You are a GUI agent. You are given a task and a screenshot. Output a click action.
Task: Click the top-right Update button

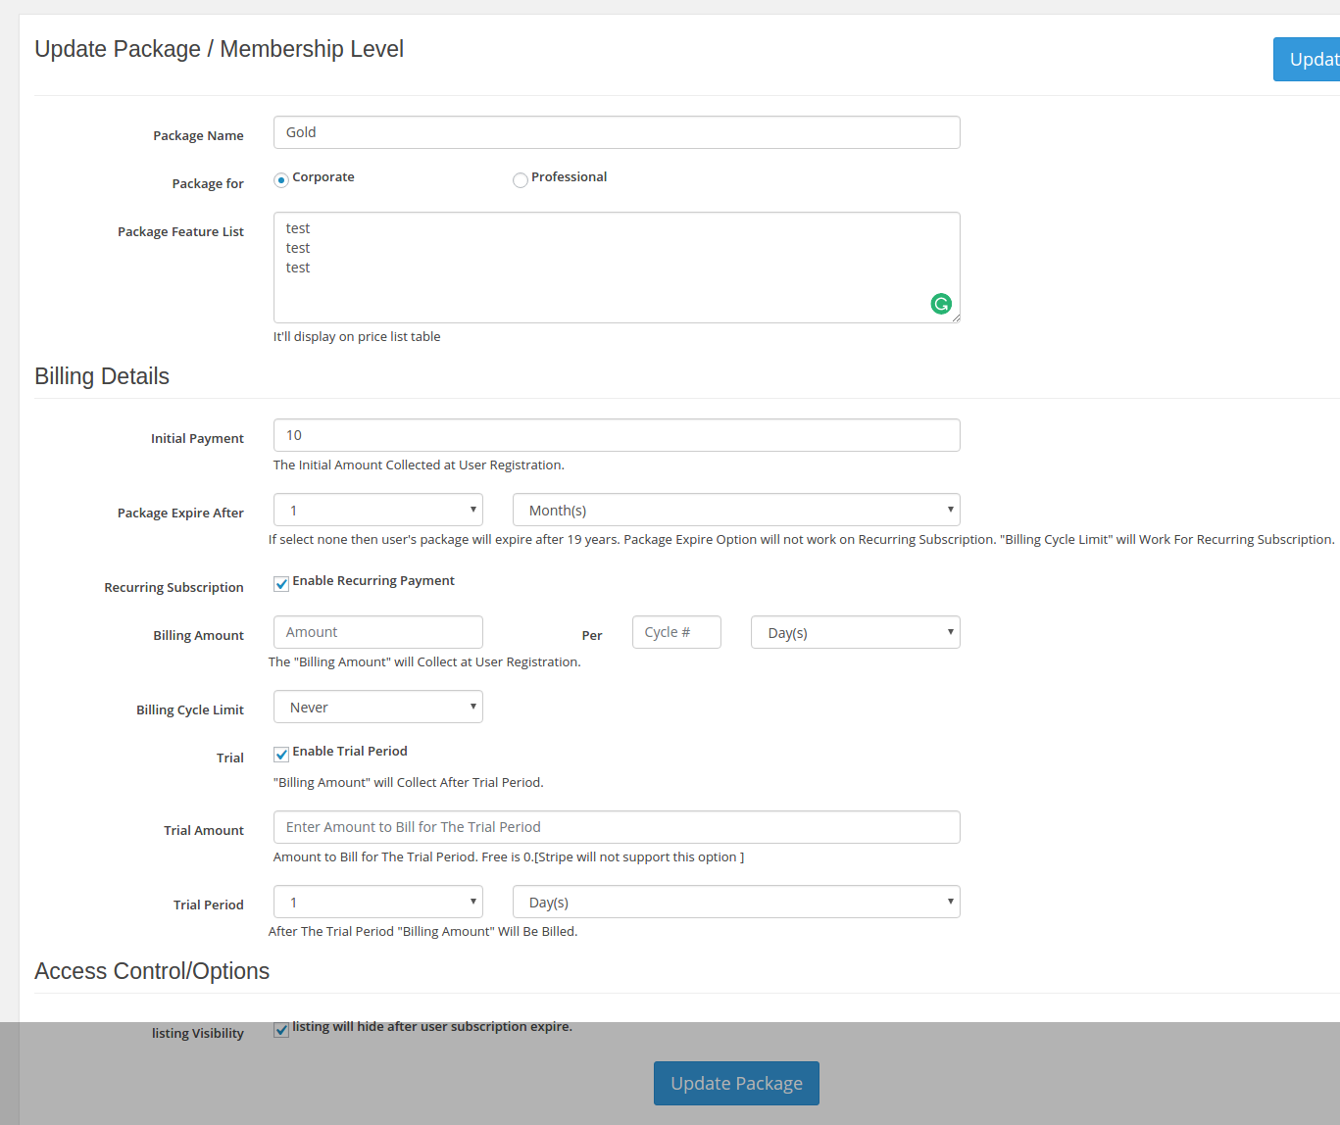(x=1307, y=59)
